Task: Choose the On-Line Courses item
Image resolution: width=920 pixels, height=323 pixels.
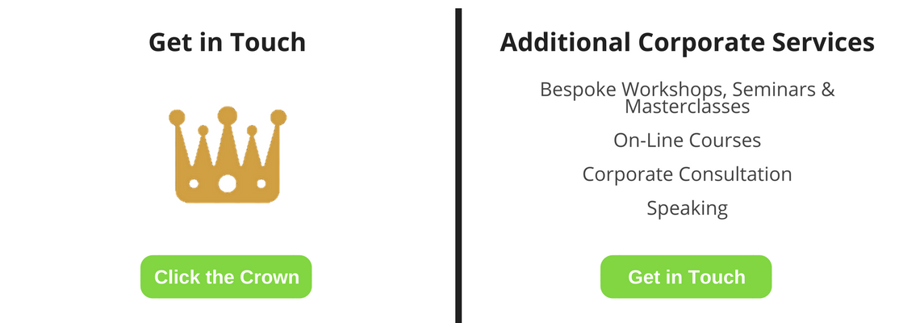Action: [687, 141]
